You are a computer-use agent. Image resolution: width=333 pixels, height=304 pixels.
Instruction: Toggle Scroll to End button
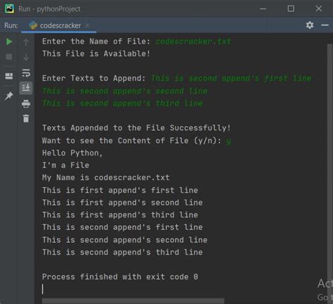(x=26, y=88)
